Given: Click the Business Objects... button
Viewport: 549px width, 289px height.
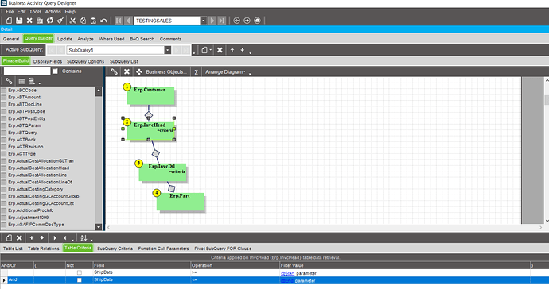Looking at the screenshot, I should pos(166,72).
